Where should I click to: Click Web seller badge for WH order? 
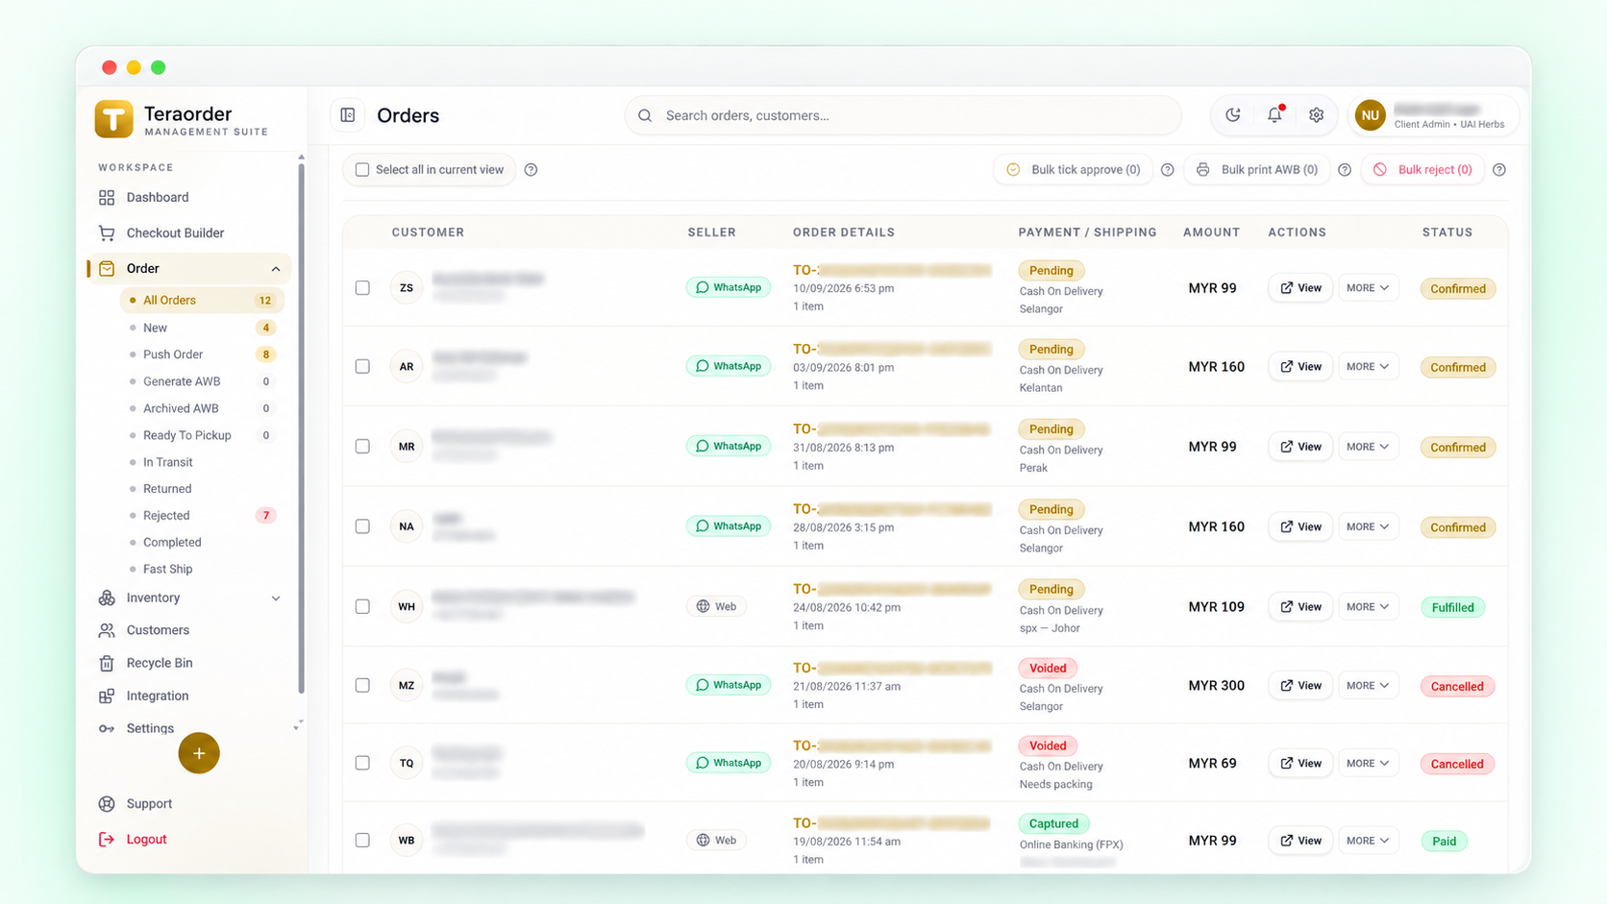tap(716, 606)
